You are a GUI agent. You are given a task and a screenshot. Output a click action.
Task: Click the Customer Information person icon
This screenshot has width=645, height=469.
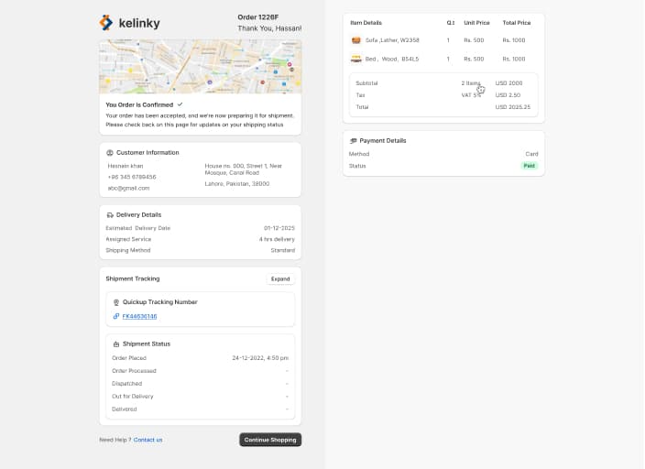coord(110,153)
